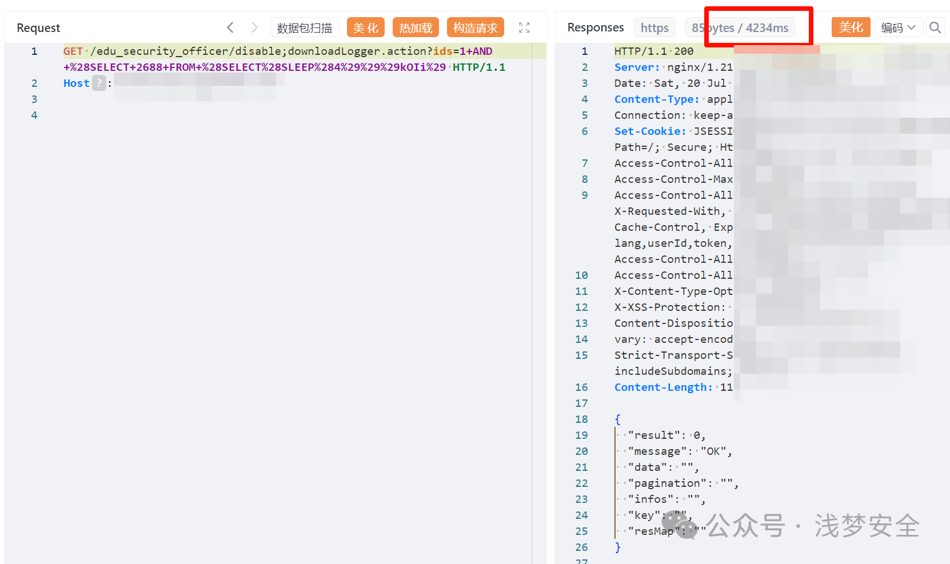
Task: Click the closing brace of the JSON body
Action: tap(617, 547)
